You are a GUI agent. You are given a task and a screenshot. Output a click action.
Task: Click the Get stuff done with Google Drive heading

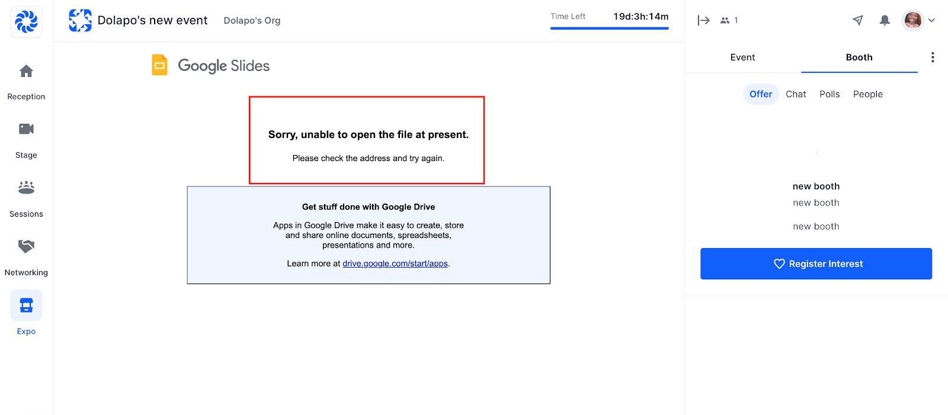pyautogui.click(x=369, y=207)
